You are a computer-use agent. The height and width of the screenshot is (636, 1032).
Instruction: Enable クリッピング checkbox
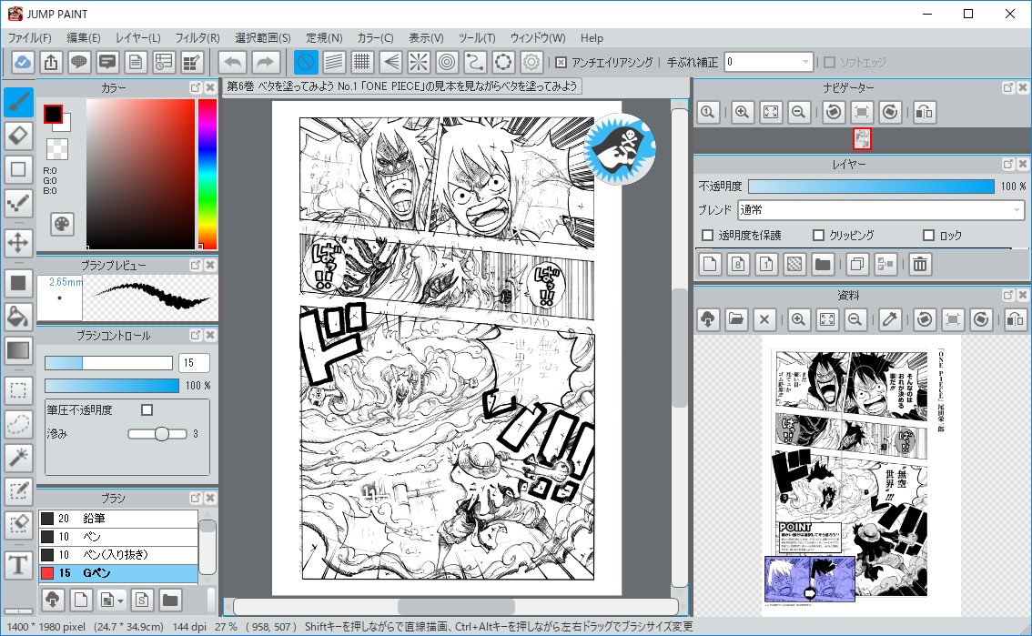click(x=818, y=235)
